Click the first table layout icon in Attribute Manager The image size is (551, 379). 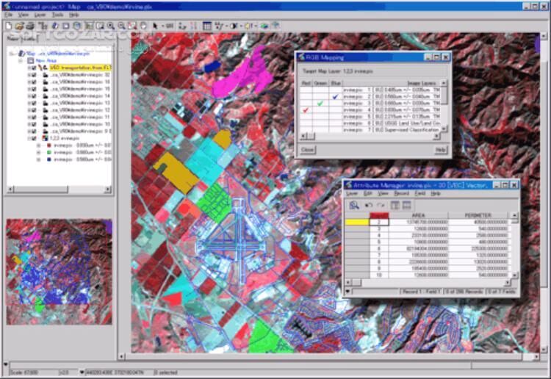(395, 205)
